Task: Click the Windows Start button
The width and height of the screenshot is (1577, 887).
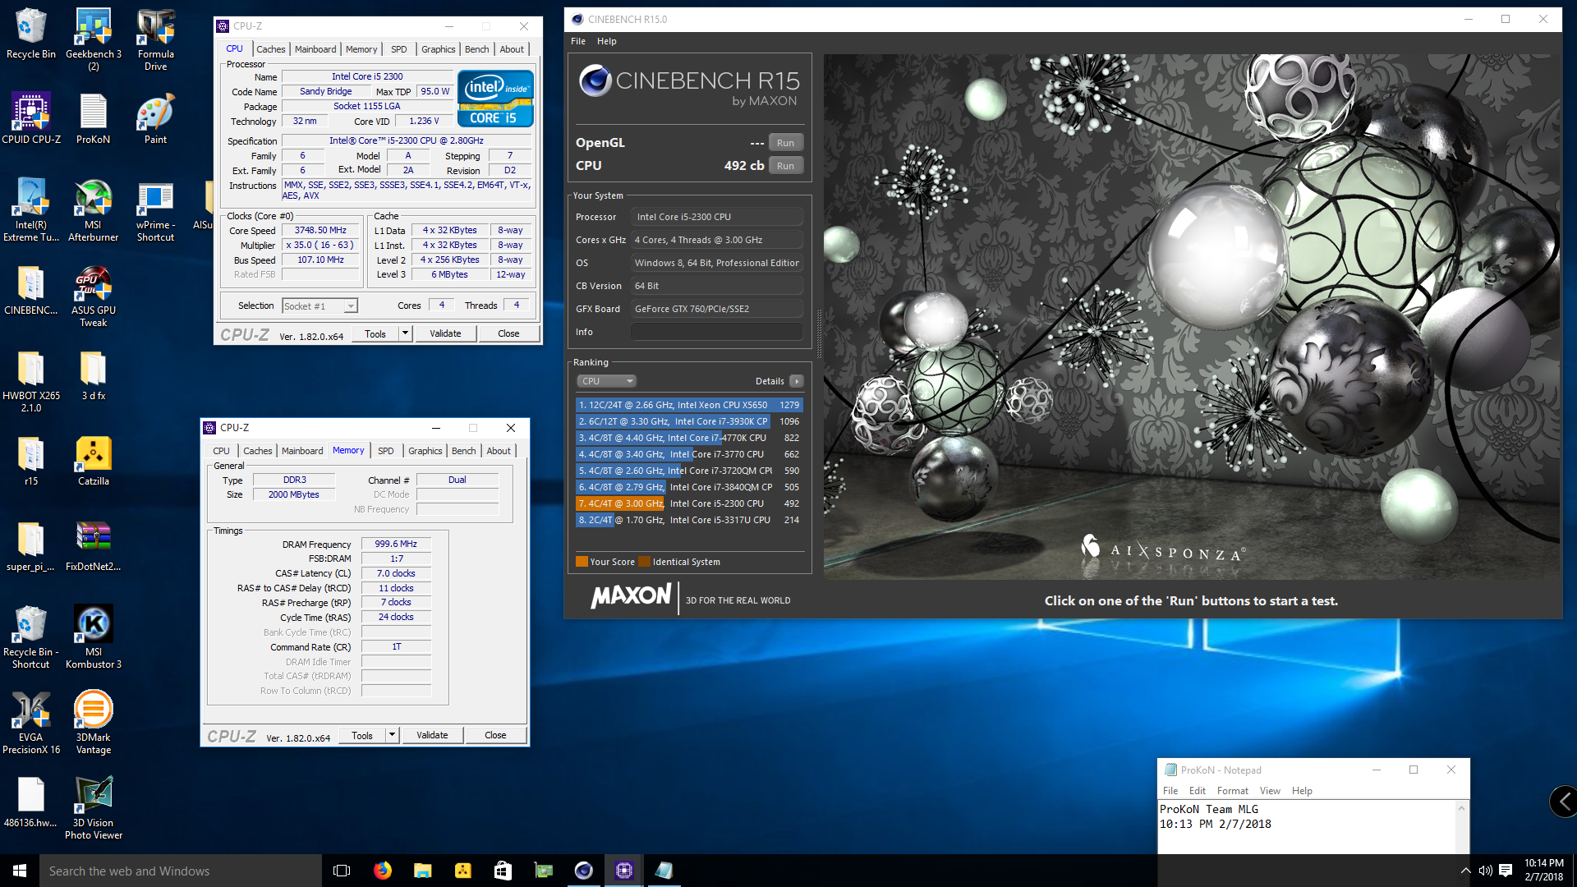Action: point(20,871)
